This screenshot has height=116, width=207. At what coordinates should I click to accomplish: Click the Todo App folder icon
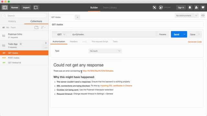coord(4,45)
